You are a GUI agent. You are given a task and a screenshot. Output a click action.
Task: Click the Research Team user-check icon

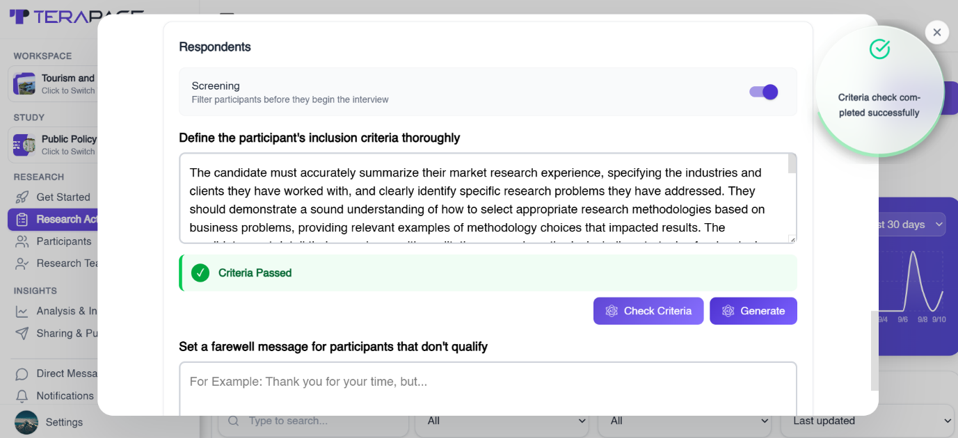pos(22,263)
